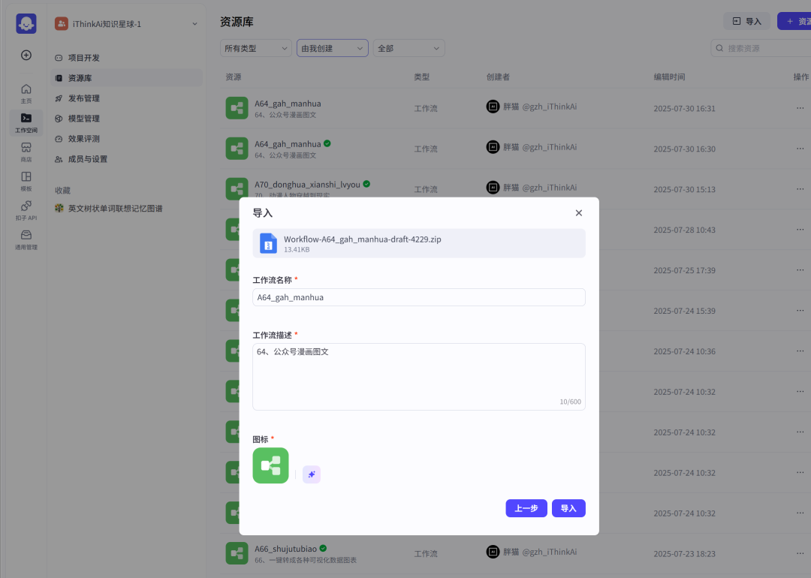Go to 项目开发 in sidebar
This screenshot has width=811, height=578.
pyautogui.click(x=127, y=58)
